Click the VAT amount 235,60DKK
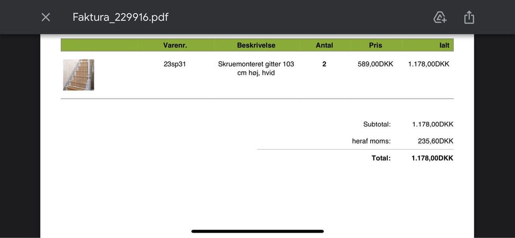 (435, 141)
